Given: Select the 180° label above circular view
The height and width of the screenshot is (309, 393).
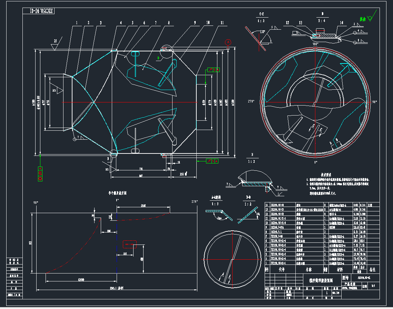Looking at the screenshot, I should point(315,44).
